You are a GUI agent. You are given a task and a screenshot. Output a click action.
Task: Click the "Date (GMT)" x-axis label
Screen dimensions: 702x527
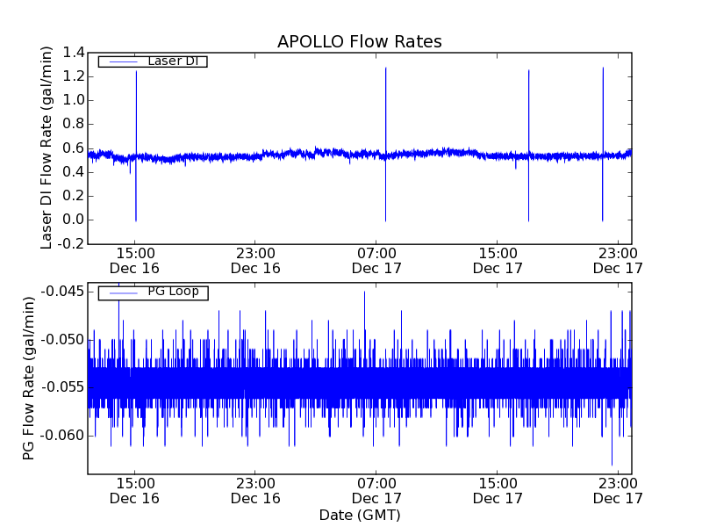pyautogui.click(x=360, y=515)
